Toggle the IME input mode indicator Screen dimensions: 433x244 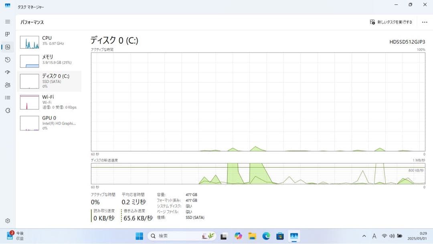(x=374, y=236)
